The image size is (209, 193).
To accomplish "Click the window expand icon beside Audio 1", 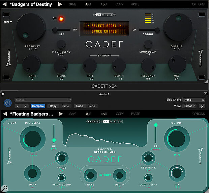I will coord(206,94).
